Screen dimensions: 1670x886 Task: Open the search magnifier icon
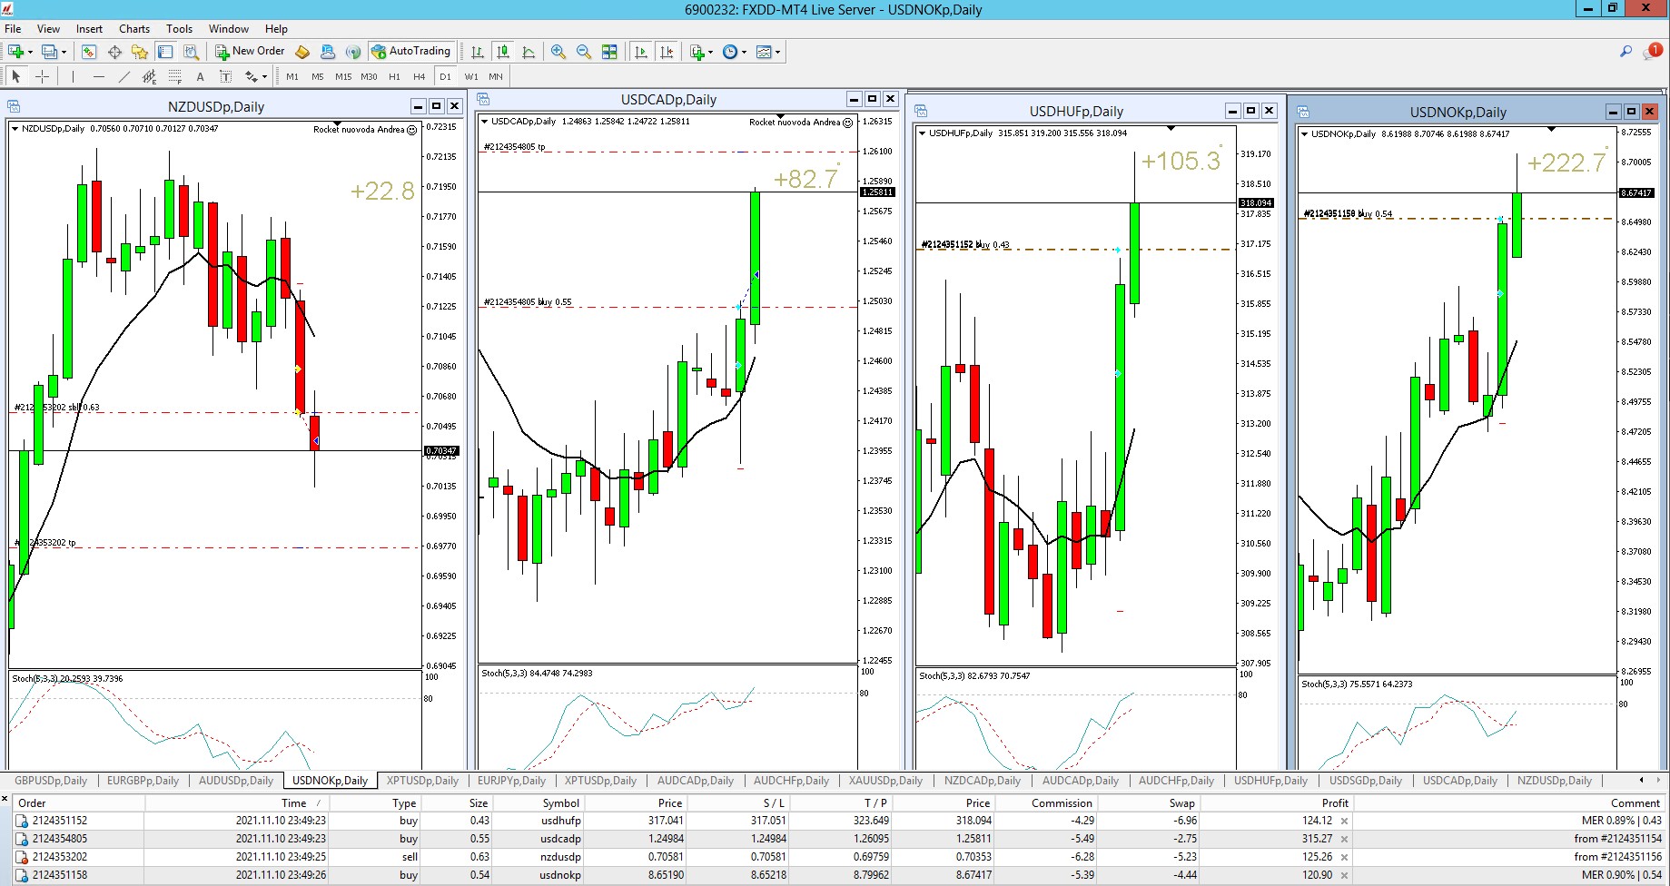[x=1626, y=52]
